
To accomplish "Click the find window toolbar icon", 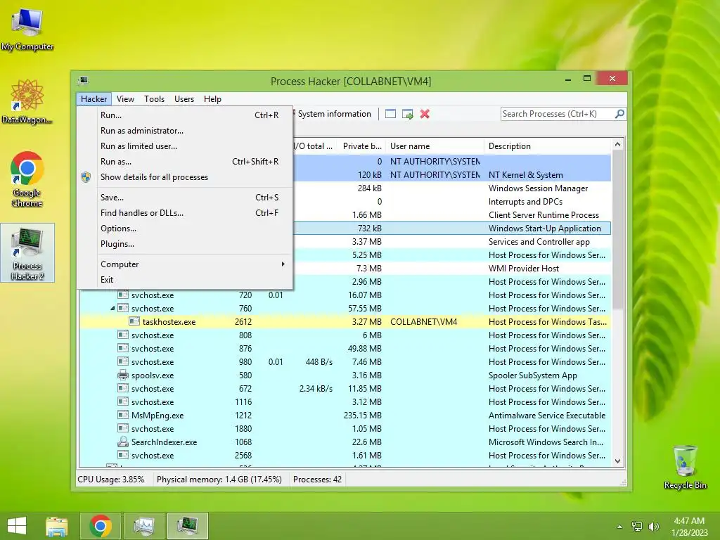I will coord(390,114).
